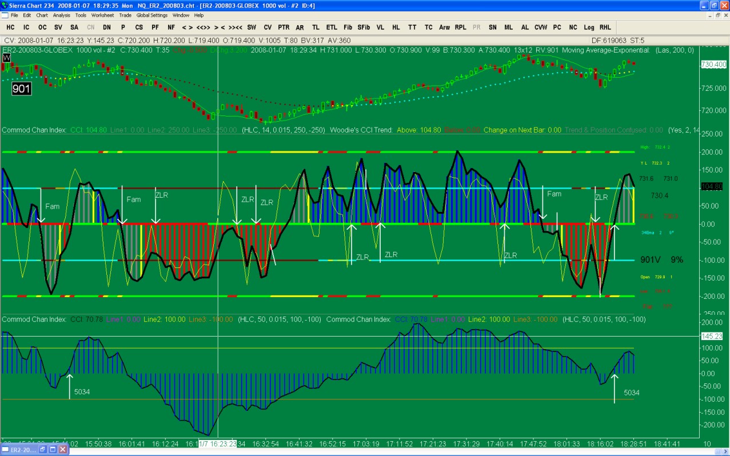Close the minimized ER2 chart window
The image size is (730, 456).
point(63,450)
